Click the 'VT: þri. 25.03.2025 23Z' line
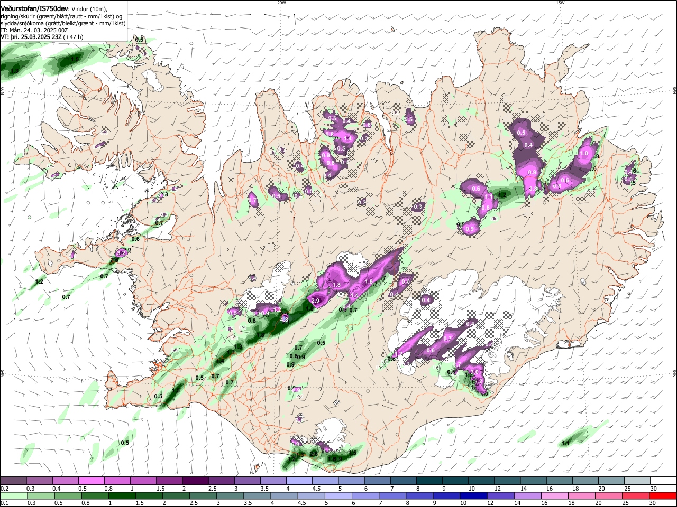 pyautogui.click(x=32, y=37)
